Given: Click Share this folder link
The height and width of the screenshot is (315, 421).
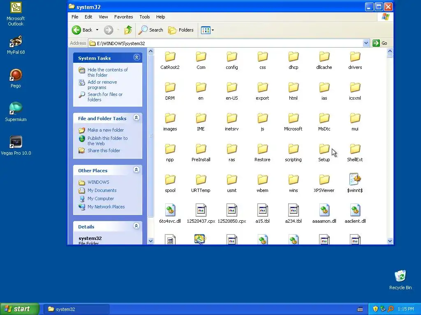Looking at the screenshot, I should (x=104, y=151).
